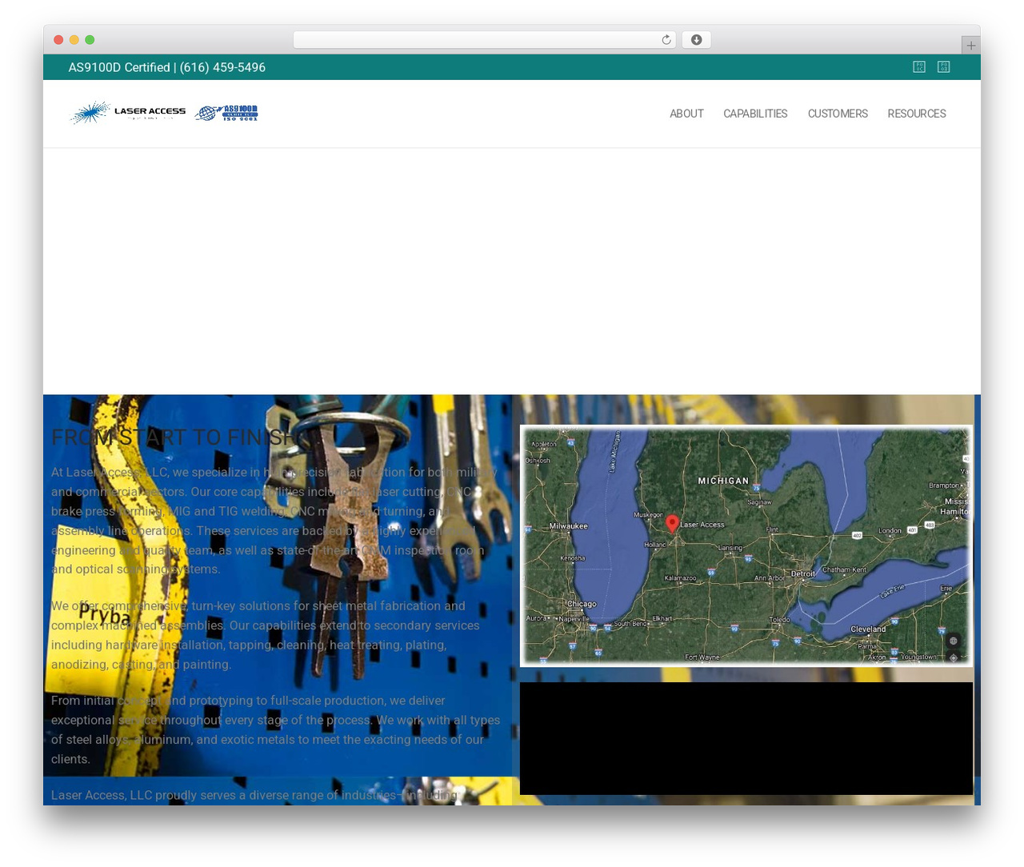1024x867 pixels.
Task: Click the Lansing label on the map
Action: click(x=730, y=548)
